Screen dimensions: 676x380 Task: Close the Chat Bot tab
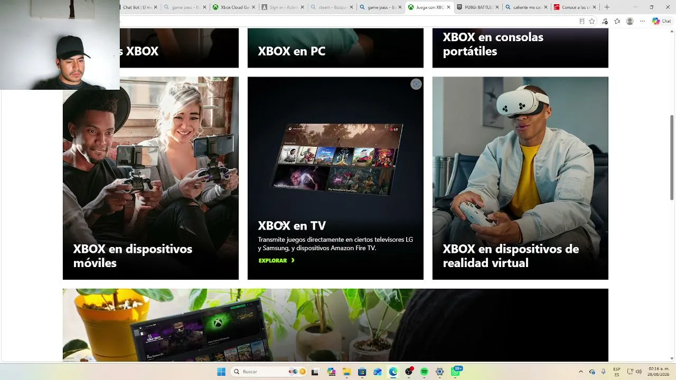tap(155, 7)
